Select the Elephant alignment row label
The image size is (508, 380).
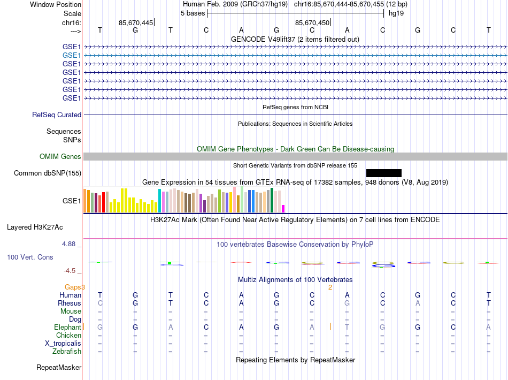67,327
